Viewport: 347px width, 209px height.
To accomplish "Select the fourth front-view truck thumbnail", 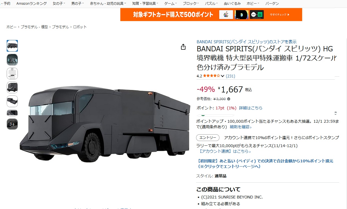I will pyautogui.click(x=12, y=87).
